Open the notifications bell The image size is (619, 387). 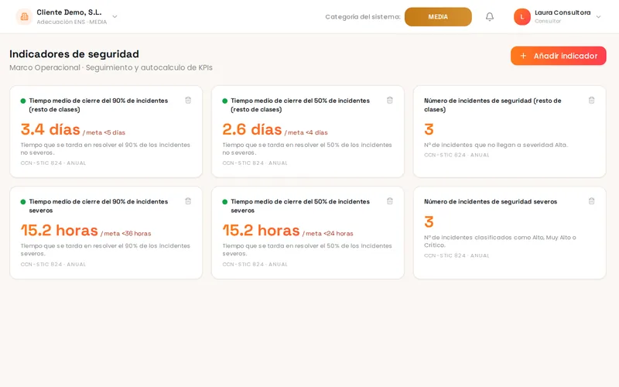pos(490,16)
